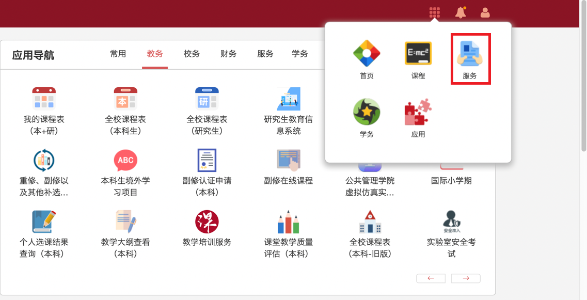Open 我的课程表（本+研）app
The image size is (587, 300).
point(44,99)
